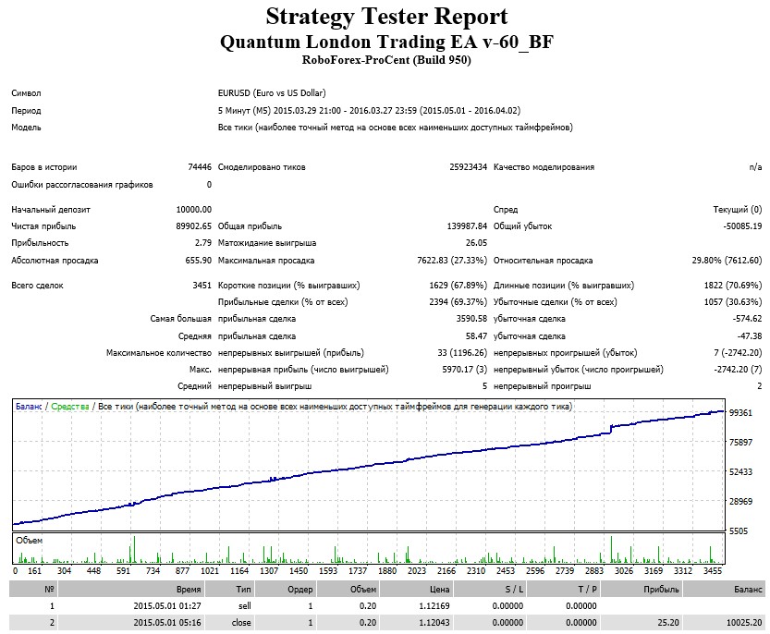Click y-axis label '52433' on chart
Viewport: 770px width, 634px height.
point(740,472)
